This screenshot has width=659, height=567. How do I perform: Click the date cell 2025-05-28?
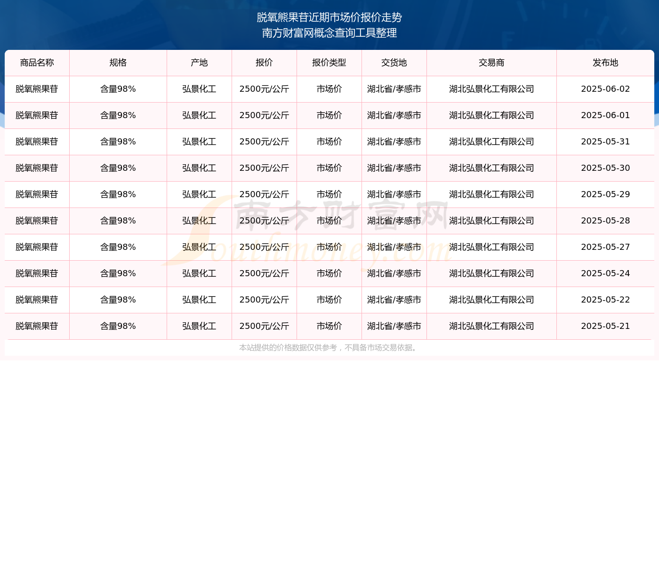tap(605, 221)
